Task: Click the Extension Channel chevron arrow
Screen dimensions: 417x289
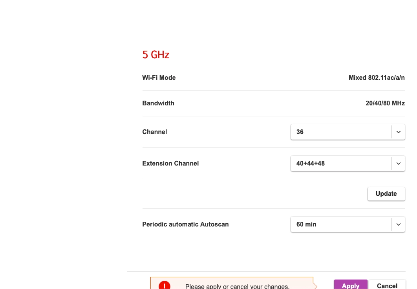Action: tap(398, 164)
